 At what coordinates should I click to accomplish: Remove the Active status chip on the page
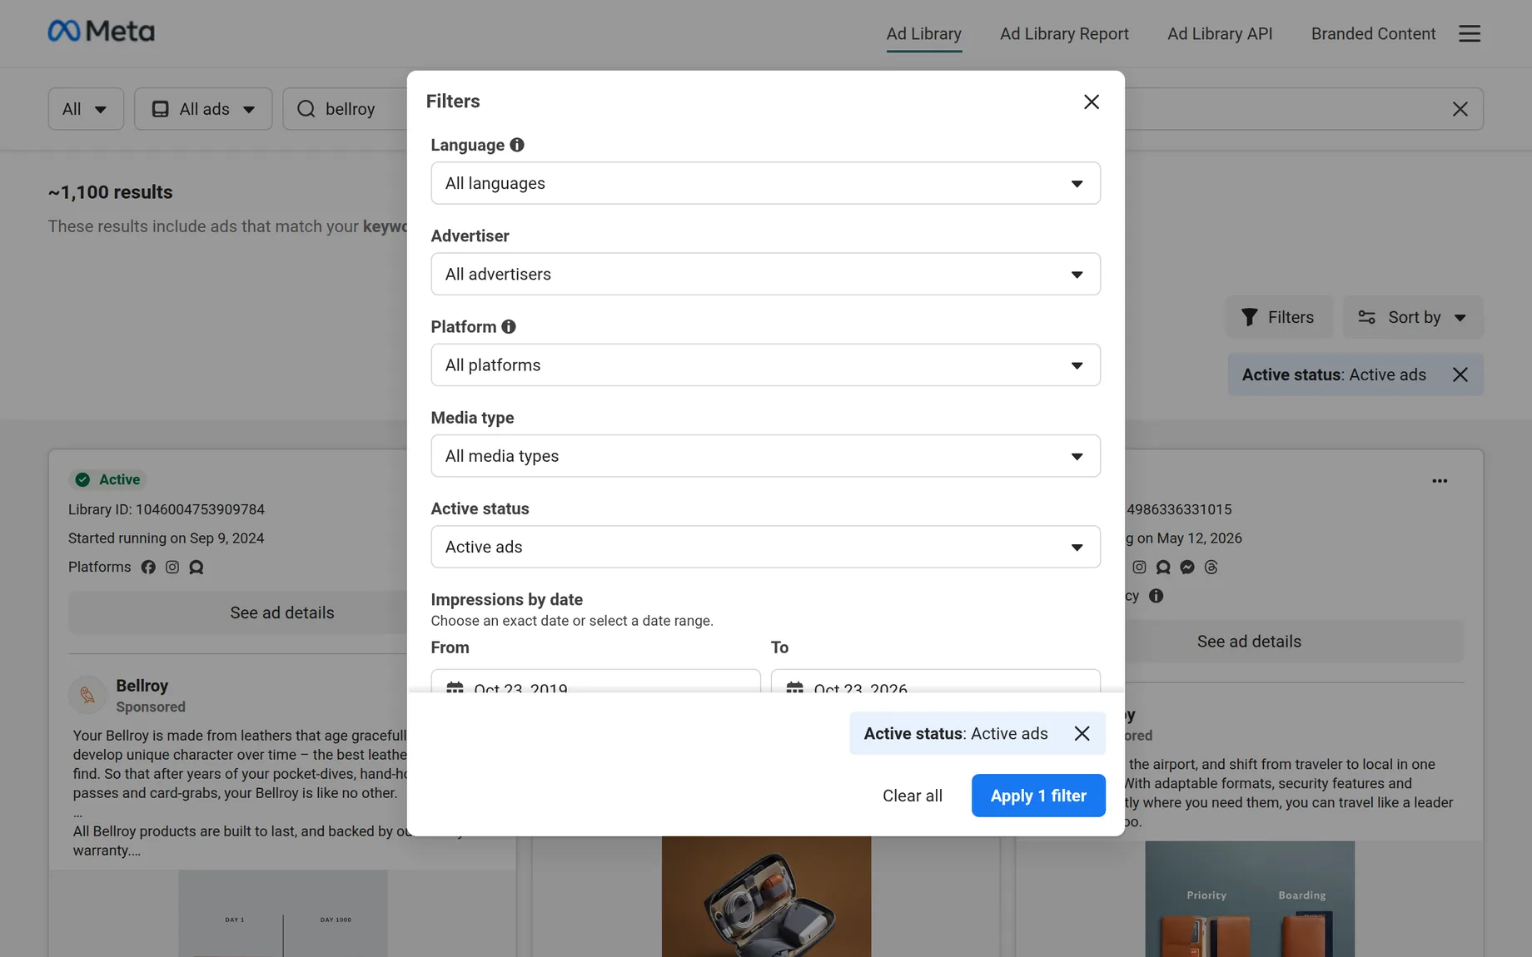point(1460,374)
